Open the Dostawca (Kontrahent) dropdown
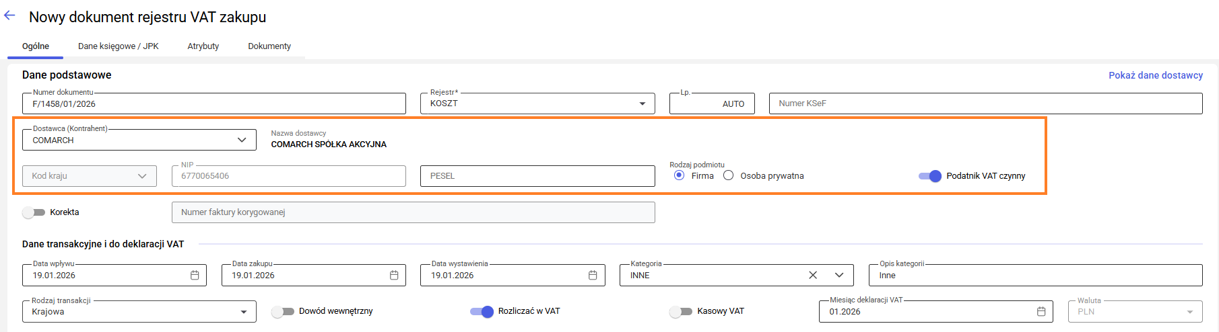The height and width of the screenshot is (332, 1219). click(242, 140)
